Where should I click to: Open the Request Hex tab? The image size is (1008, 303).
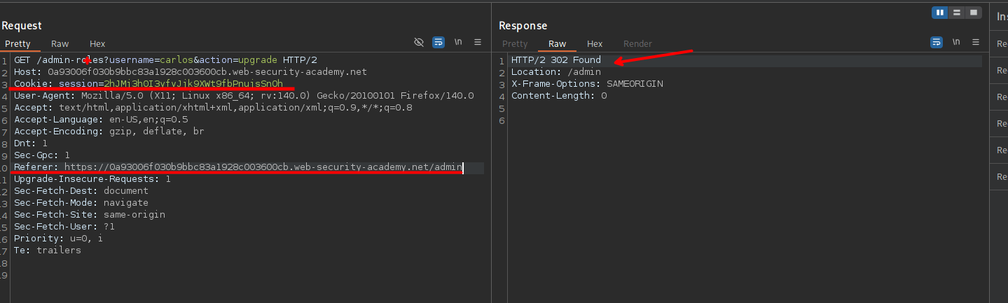[x=97, y=44]
